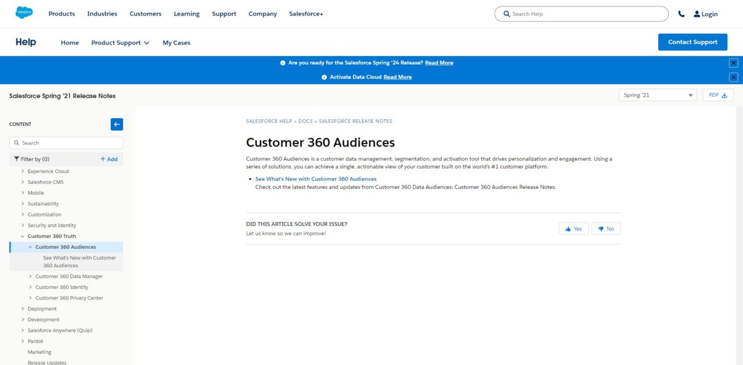Expand the Deployment tree node
Screen dimensions: 743x365
pos(23,309)
